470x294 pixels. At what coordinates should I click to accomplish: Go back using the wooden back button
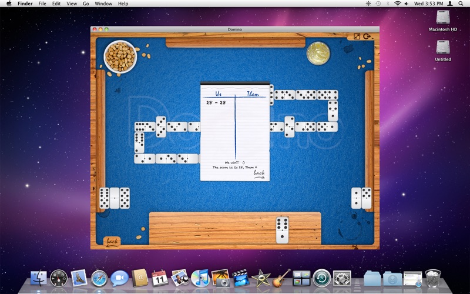(x=112, y=242)
